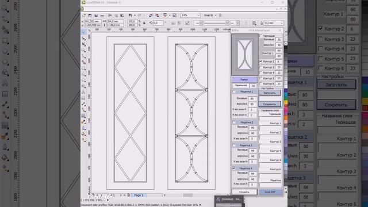Click the Import icon in toolbar
Viewport: 368px width, 207px height.
point(151,16)
